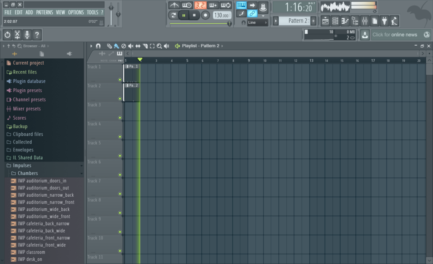The height and width of the screenshot is (264, 433).
Task: Open Playlist options menu arrow
Action: (91, 46)
